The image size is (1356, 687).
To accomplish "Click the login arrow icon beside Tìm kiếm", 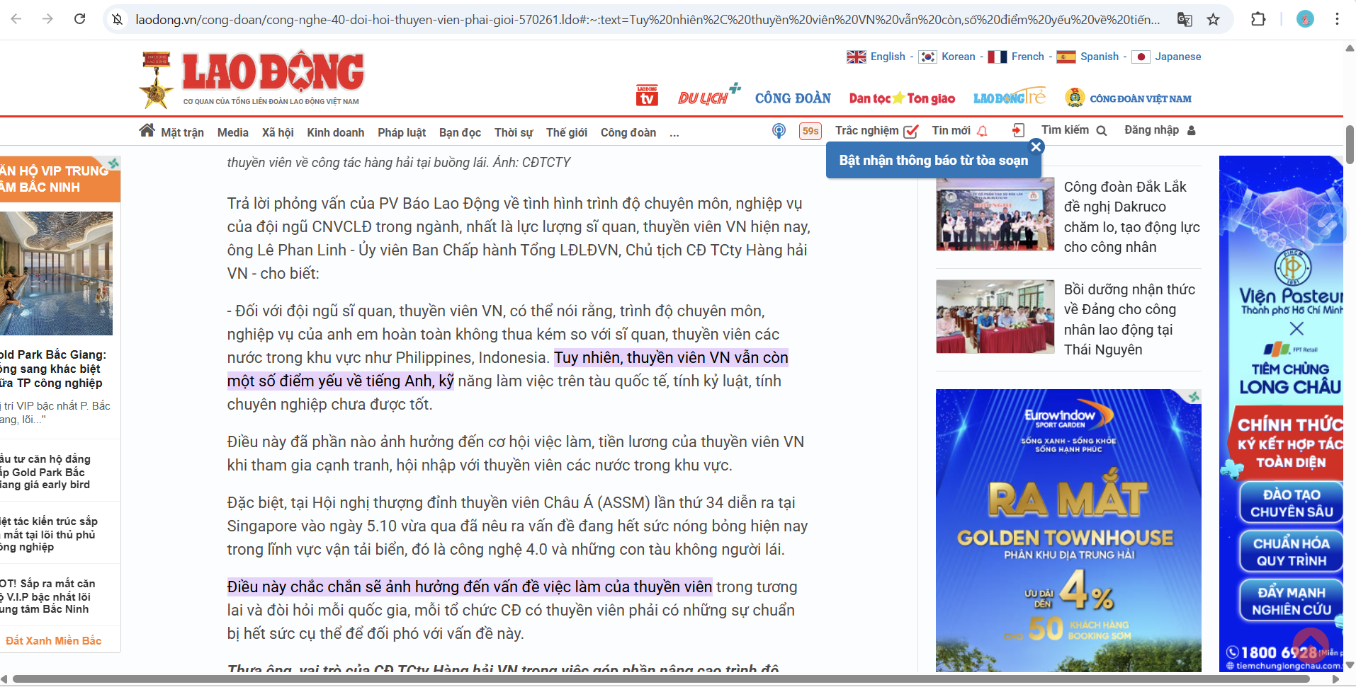I will 1018,131.
